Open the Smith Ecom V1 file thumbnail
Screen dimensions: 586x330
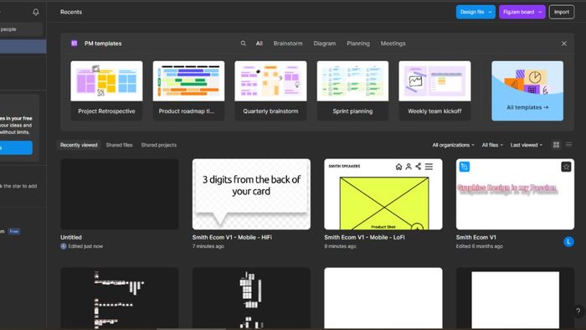click(x=515, y=194)
